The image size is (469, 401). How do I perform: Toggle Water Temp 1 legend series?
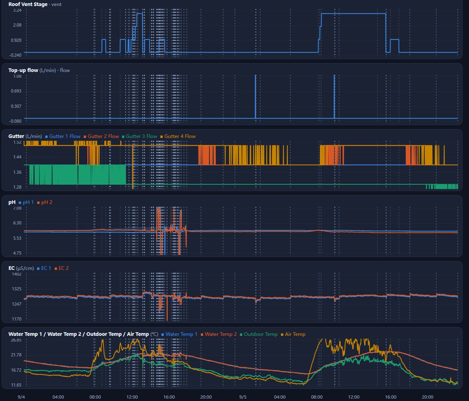pos(179,334)
